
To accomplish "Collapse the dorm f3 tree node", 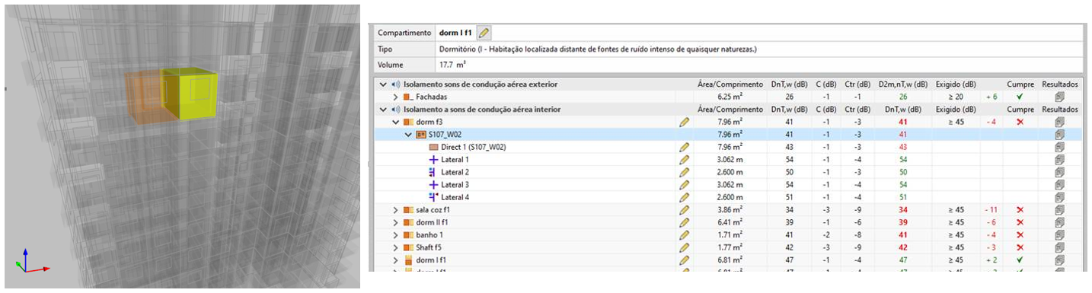I will coord(396,122).
